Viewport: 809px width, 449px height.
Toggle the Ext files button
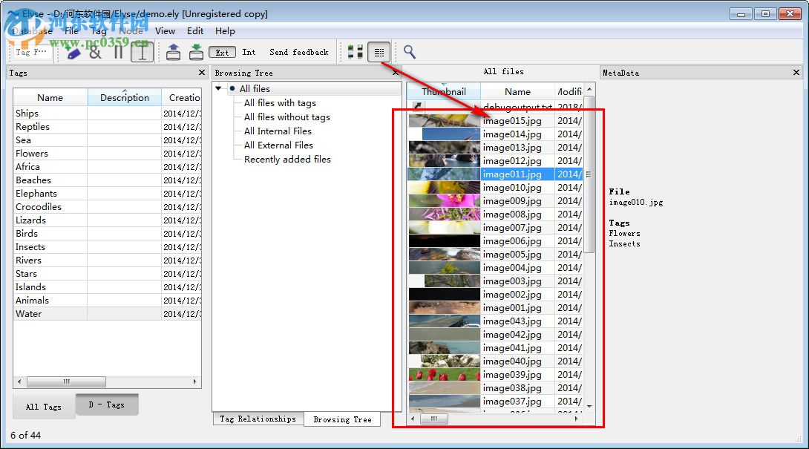point(223,52)
